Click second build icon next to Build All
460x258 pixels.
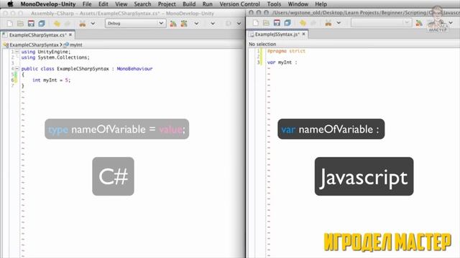[184, 24]
